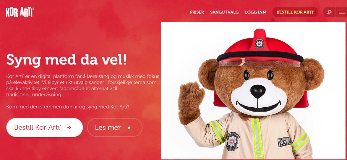Open the hamburger menu icon
347x160 pixels.
(342, 12)
